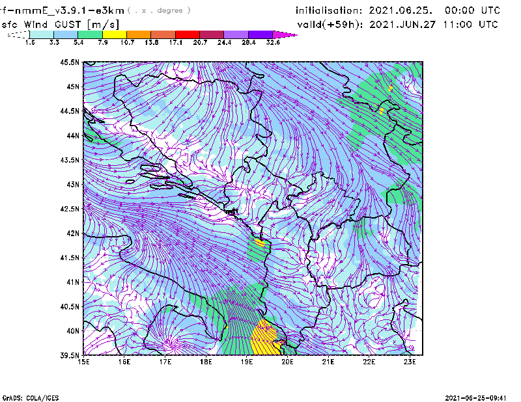Click the 45N latitude label

coord(73,87)
